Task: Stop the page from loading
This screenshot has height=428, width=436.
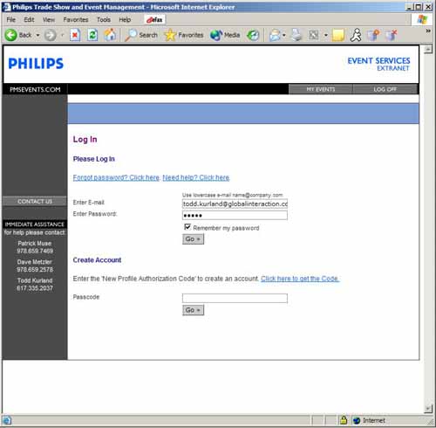Action: tap(75, 35)
